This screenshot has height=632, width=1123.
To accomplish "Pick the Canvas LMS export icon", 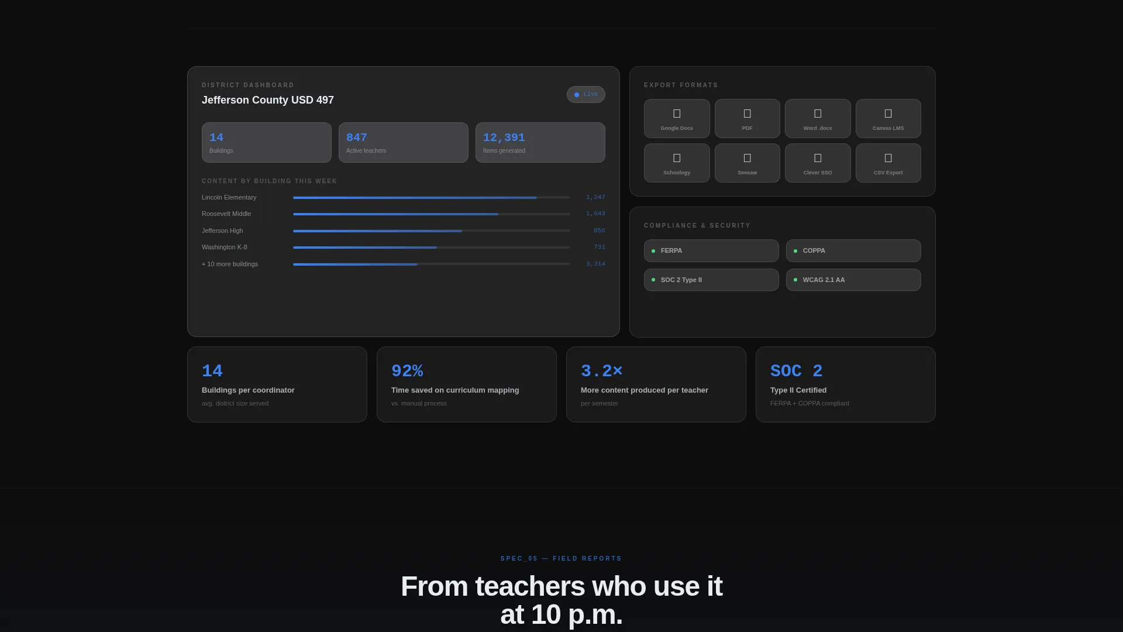I will (x=888, y=114).
